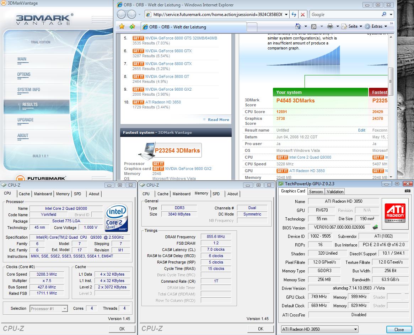Open the search provider dropdown arrow
This screenshot has height=335, width=414.
[391, 14]
